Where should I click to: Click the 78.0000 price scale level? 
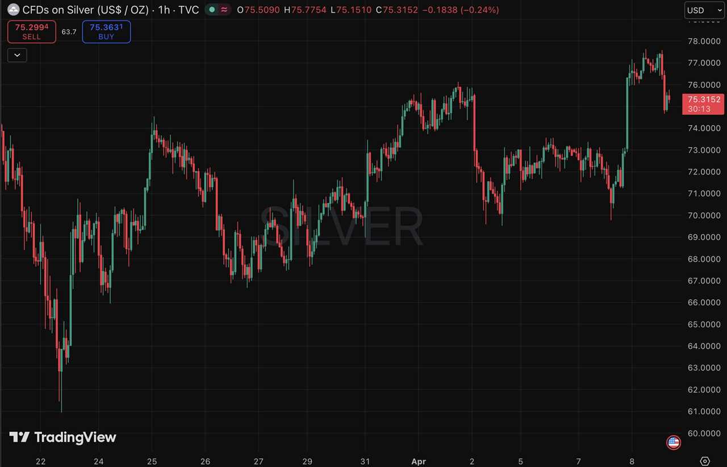(704, 41)
